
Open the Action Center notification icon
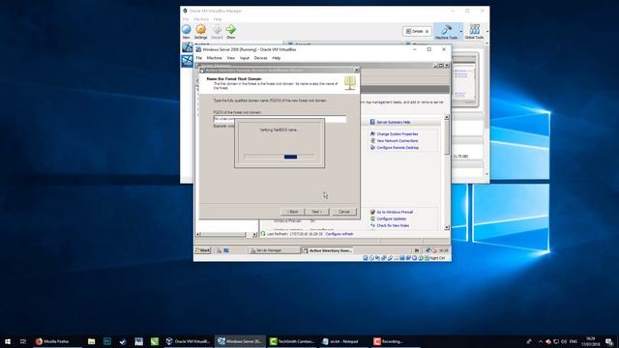tap(609, 341)
